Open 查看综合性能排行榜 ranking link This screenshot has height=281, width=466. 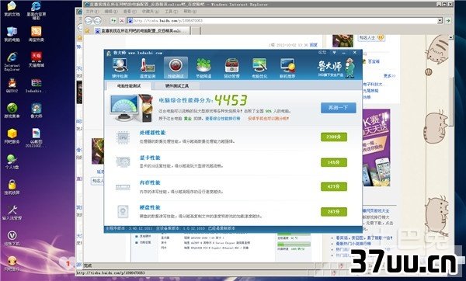coord(223,119)
